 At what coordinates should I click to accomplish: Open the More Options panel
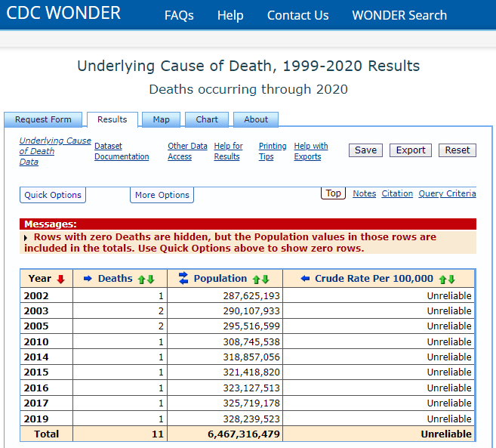click(162, 195)
